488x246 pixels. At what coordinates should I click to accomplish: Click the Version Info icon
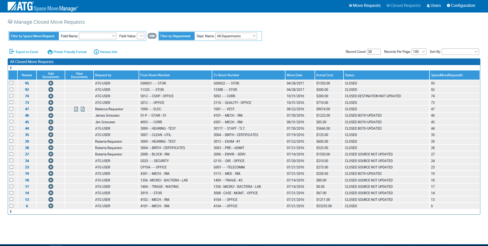click(x=96, y=52)
